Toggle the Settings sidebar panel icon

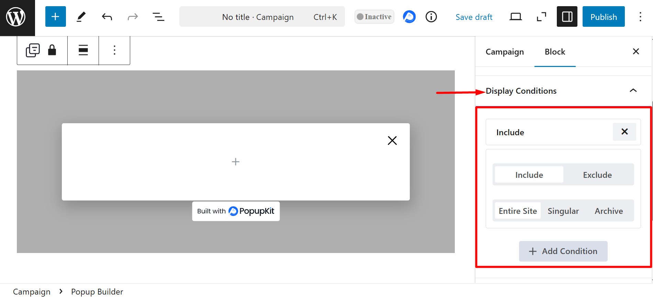(x=567, y=17)
